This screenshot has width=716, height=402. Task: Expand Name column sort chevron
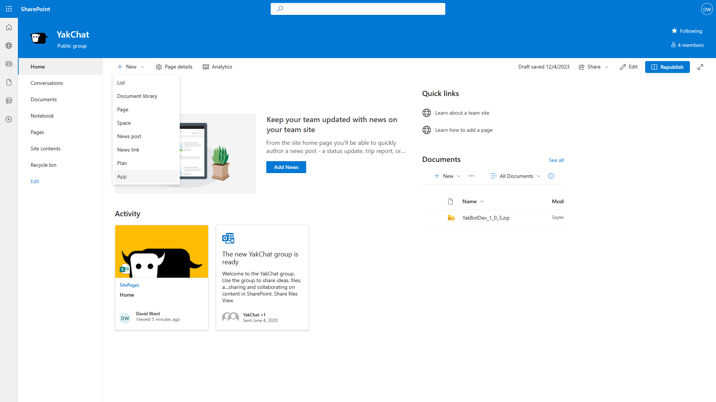click(482, 201)
